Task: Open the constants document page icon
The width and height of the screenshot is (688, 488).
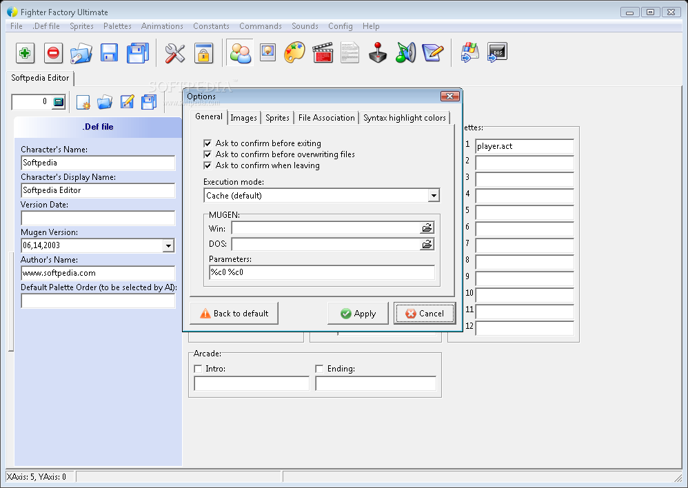Action: pyautogui.click(x=350, y=53)
